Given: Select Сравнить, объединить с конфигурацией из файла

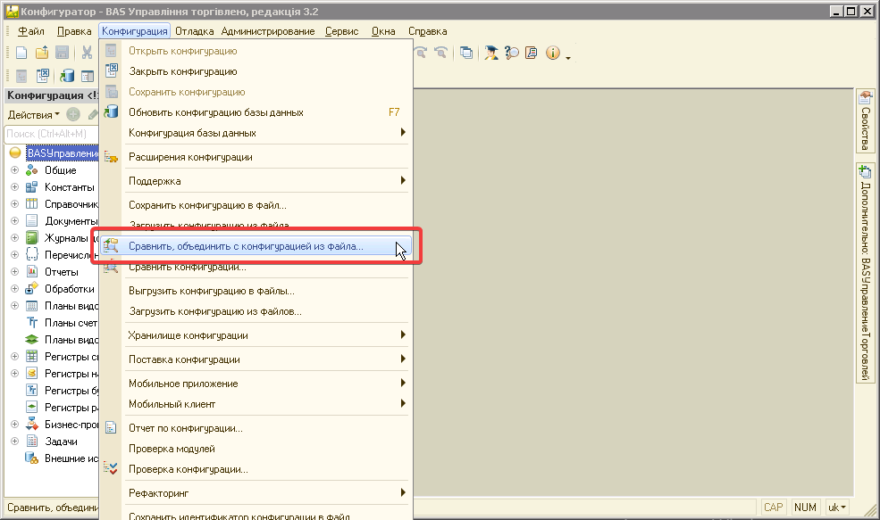Looking at the screenshot, I should click(x=246, y=246).
